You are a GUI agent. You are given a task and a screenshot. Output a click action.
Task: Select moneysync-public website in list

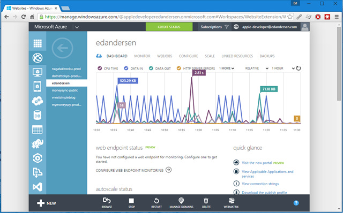pyautogui.click(x=65, y=90)
